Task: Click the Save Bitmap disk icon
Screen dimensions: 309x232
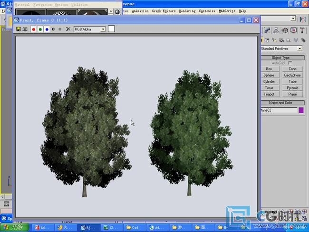Action: [19, 29]
